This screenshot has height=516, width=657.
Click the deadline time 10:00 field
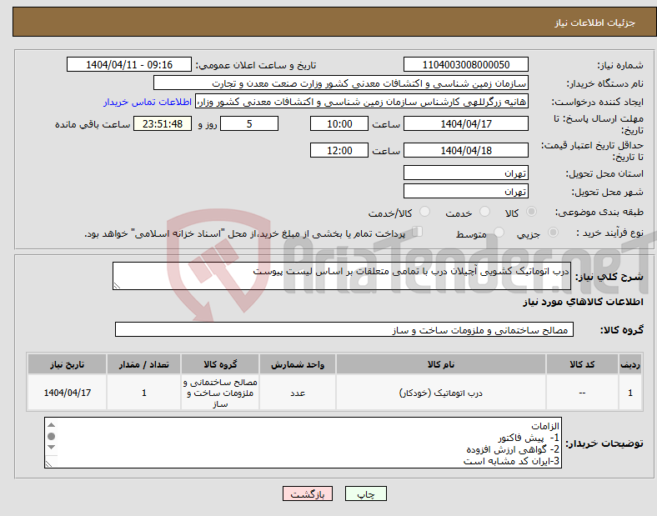(339, 124)
